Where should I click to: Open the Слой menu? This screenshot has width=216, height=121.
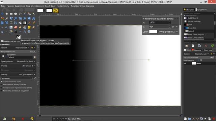point(47,6)
